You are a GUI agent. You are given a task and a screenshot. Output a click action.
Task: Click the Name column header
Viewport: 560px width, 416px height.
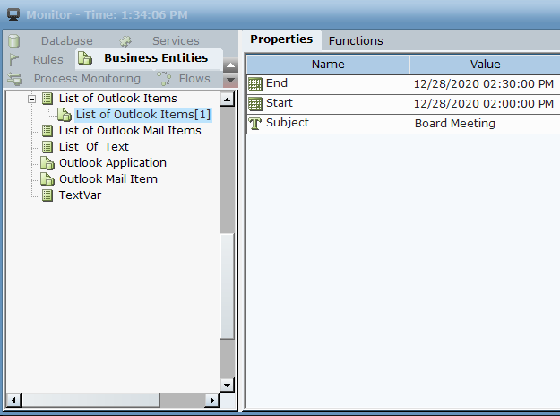click(x=328, y=65)
